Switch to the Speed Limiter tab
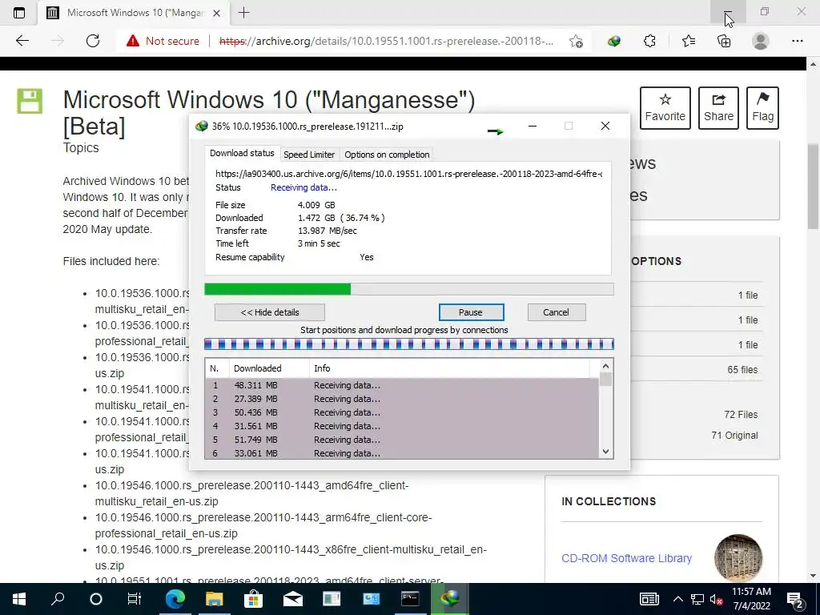 309,155
